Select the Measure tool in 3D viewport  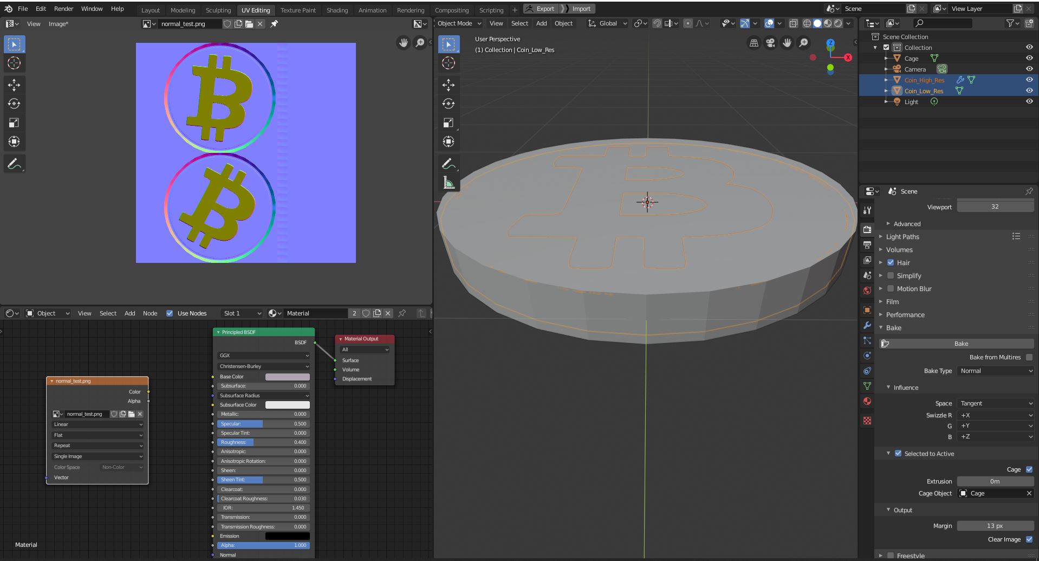point(449,183)
